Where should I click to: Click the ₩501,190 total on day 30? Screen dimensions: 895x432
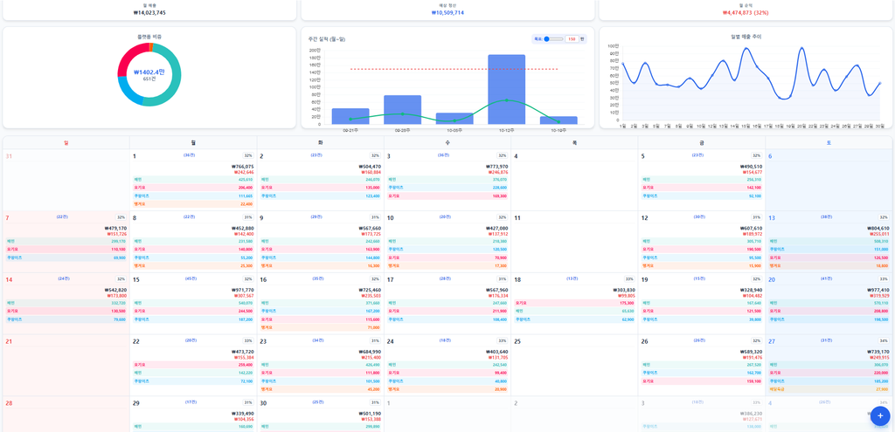coord(370,414)
